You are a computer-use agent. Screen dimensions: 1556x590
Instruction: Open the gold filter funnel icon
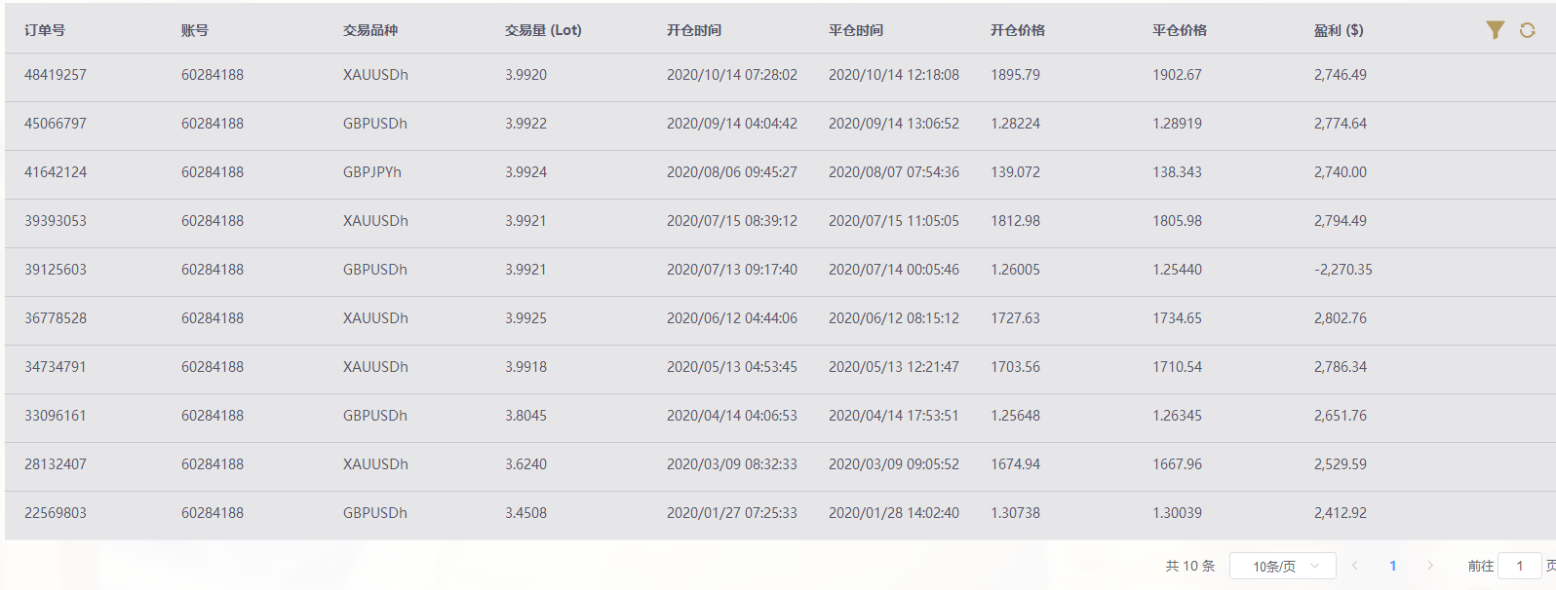click(1495, 30)
